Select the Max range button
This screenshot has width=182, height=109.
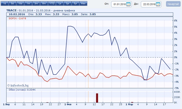[x=83, y=3]
